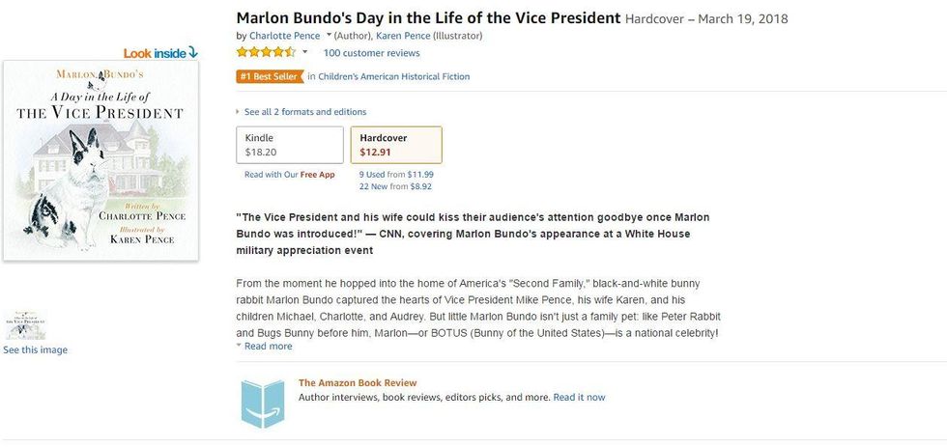Expand the Charlotte Pence author dropdown
The image size is (947, 447).
click(330, 36)
